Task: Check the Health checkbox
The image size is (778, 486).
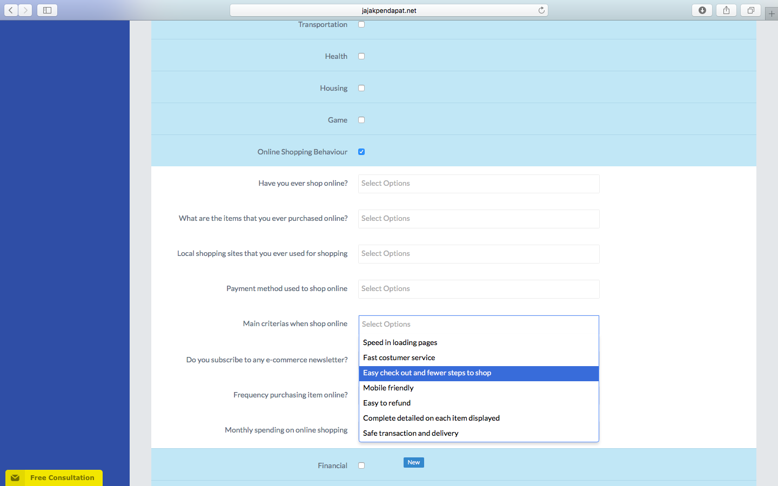Action: (361, 56)
